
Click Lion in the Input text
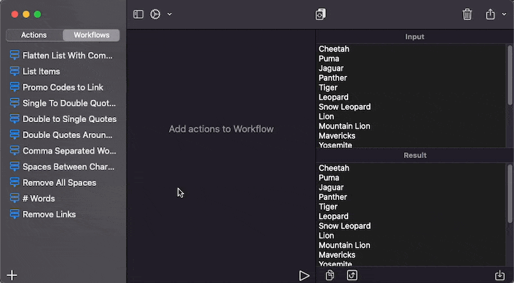pos(326,116)
